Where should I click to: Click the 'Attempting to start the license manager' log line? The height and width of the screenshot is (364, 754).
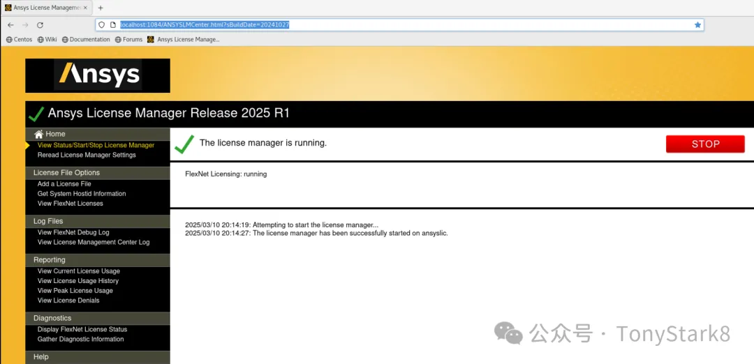coord(282,225)
